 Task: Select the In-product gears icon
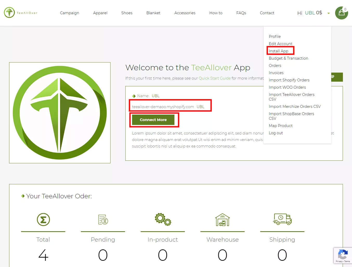[x=163, y=219]
